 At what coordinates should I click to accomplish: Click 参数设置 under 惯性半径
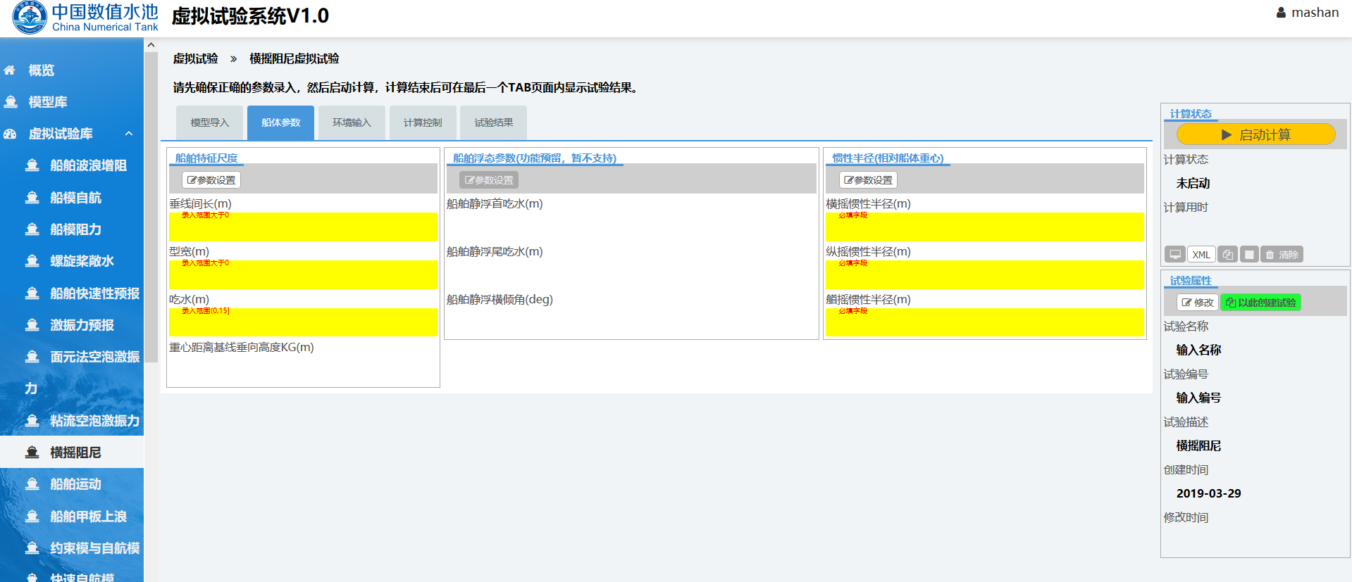[868, 180]
